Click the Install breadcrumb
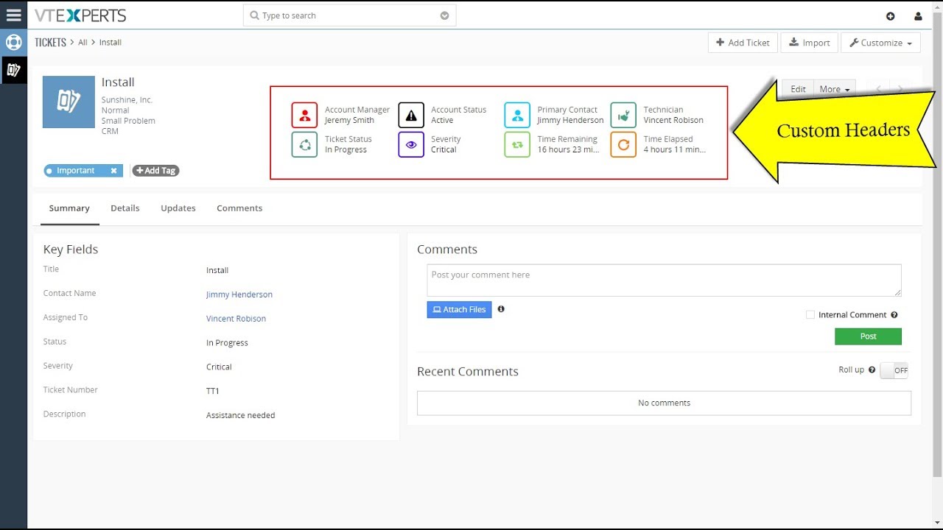943x530 pixels. pyautogui.click(x=111, y=43)
